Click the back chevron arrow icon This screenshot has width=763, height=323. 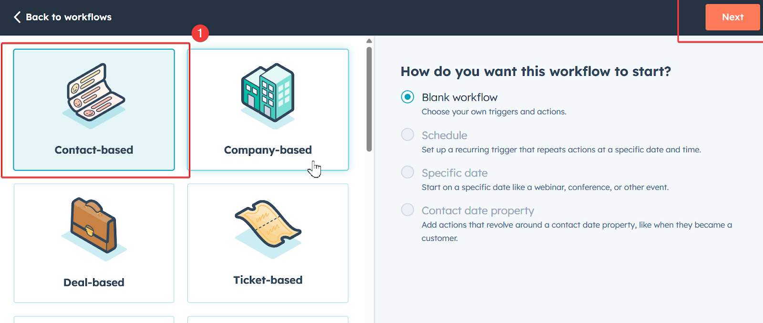(17, 17)
